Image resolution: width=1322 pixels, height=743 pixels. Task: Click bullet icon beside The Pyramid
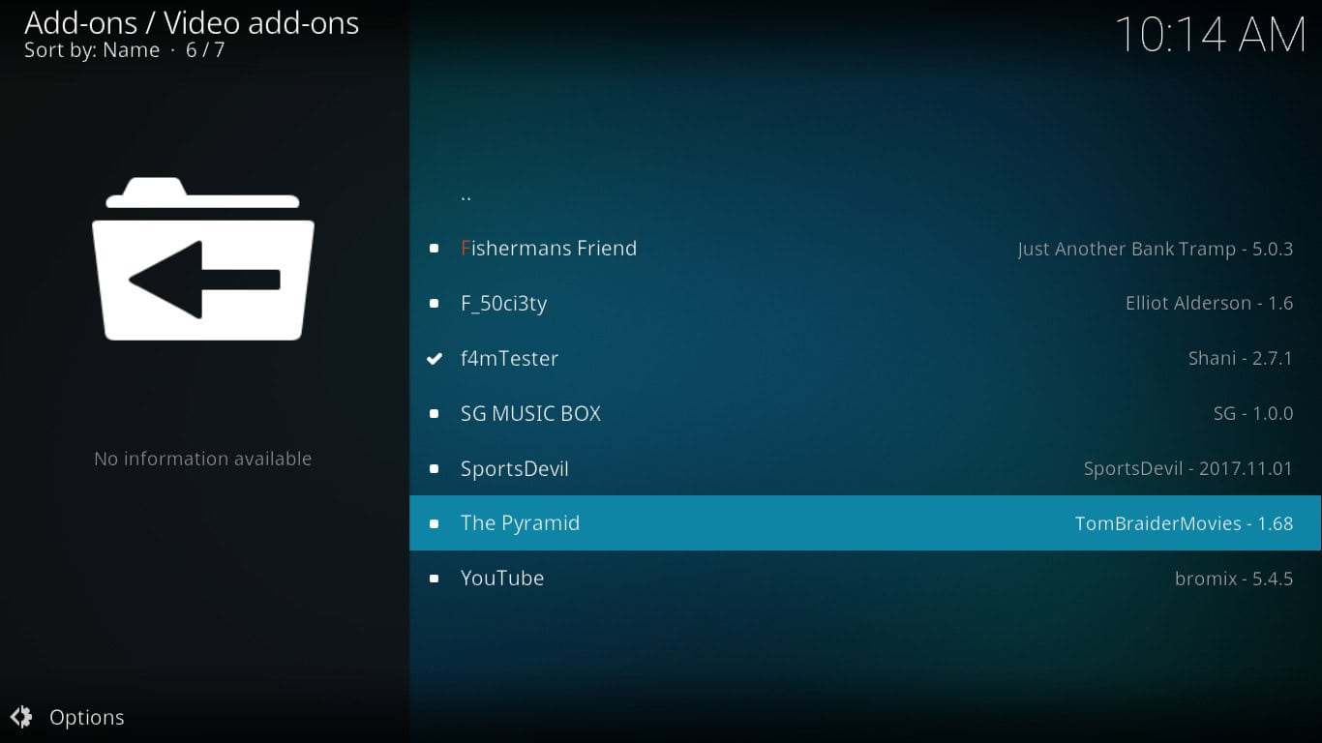pos(435,523)
